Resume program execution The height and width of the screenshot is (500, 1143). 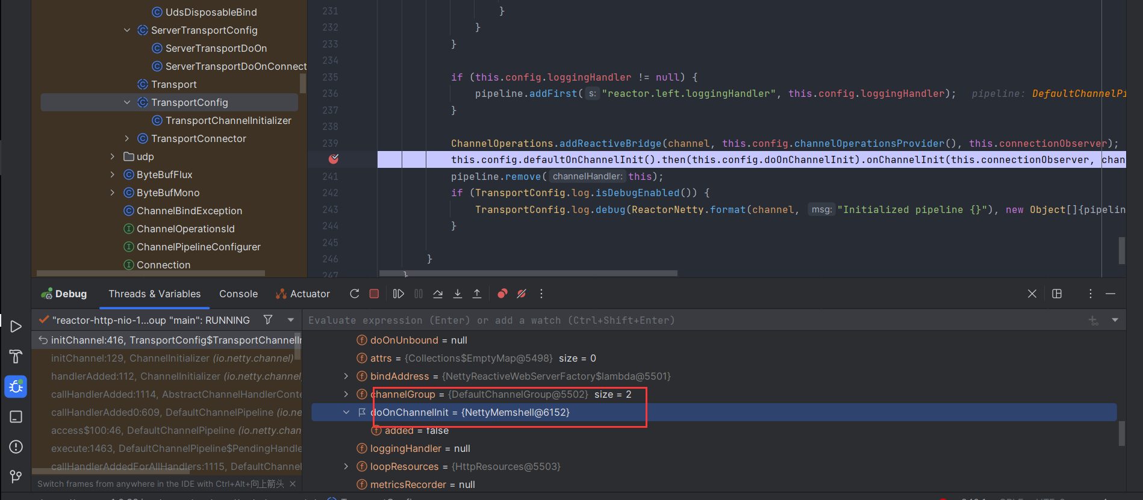[x=398, y=294]
